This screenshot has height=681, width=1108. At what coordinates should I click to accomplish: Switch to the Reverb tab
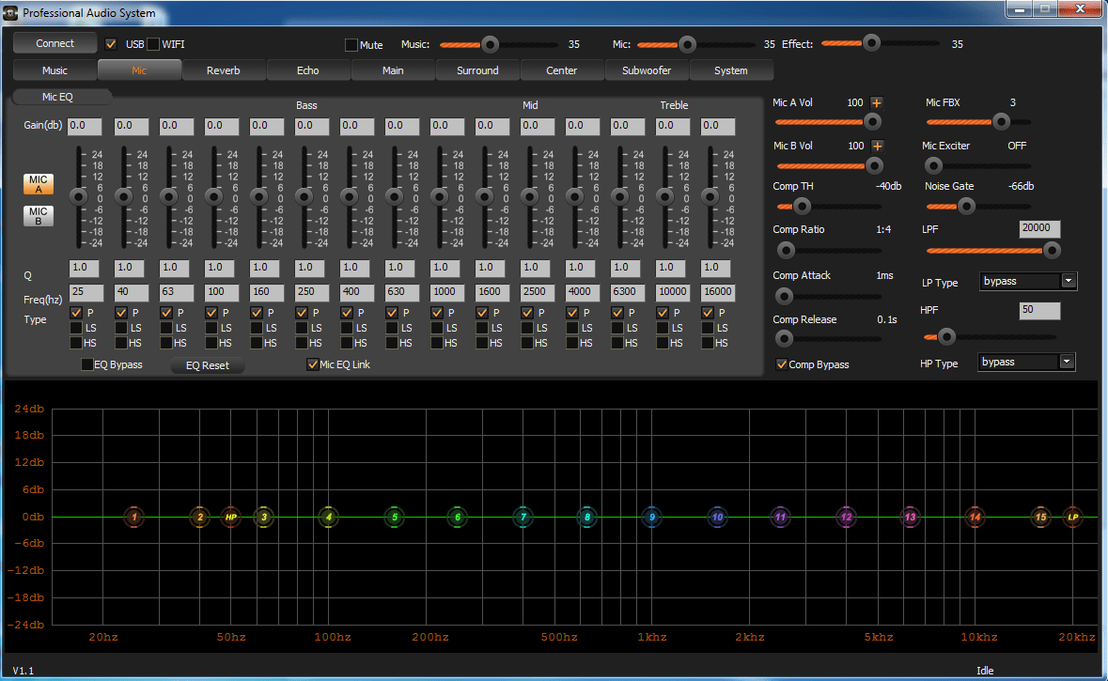[x=224, y=70]
